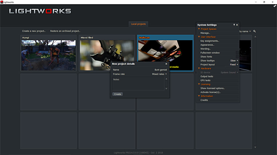Viewport: 277px width, 155px height.
Task: Open the Credits entry
Action: 204,100
